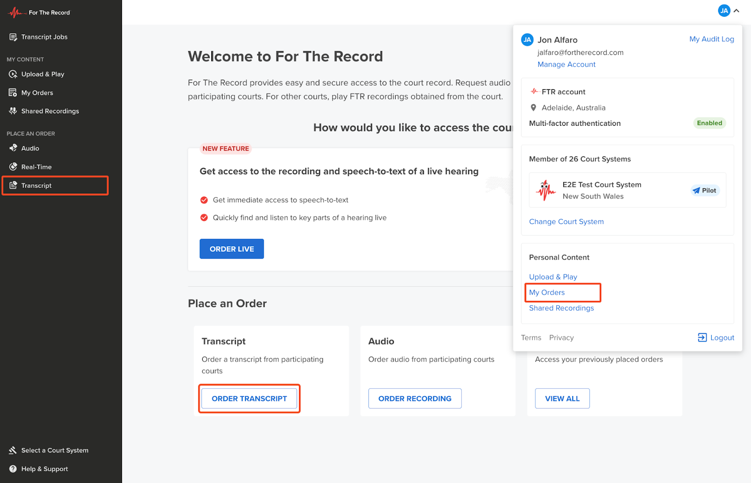Screen dimensions: 751x483
Task: Open the My Audit Log link
Action: (712, 39)
